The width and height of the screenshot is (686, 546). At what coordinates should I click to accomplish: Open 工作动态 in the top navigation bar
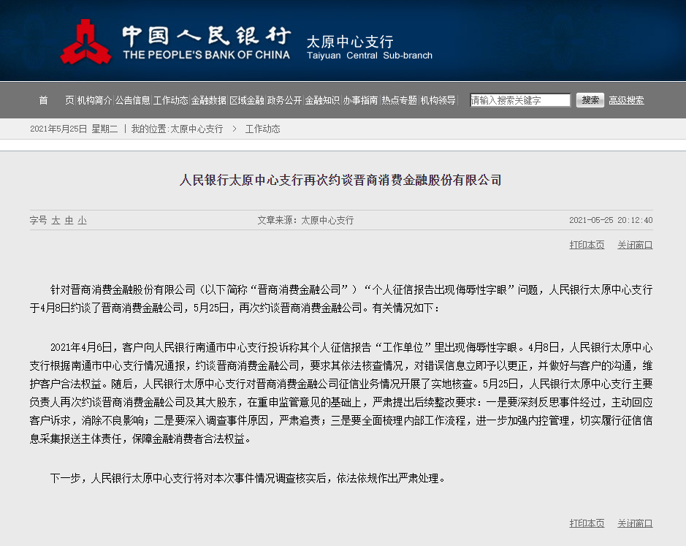tap(171, 100)
